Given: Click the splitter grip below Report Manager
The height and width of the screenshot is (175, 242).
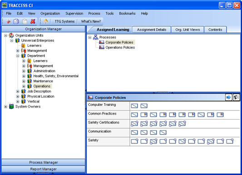Looking at the screenshot, I should tap(44, 173).
